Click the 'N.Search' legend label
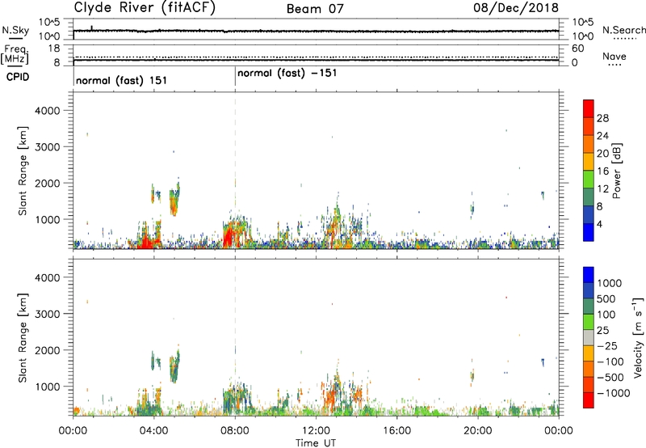This screenshot has height=448, width=646. (623, 30)
